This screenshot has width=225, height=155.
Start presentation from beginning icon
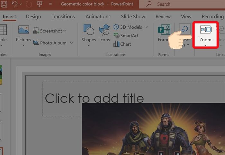pos(40,4)
